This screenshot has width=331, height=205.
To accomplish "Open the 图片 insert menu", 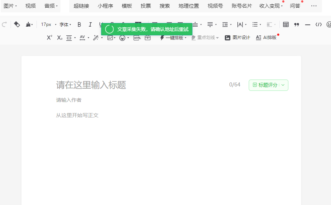I will (x=10, y=6).
